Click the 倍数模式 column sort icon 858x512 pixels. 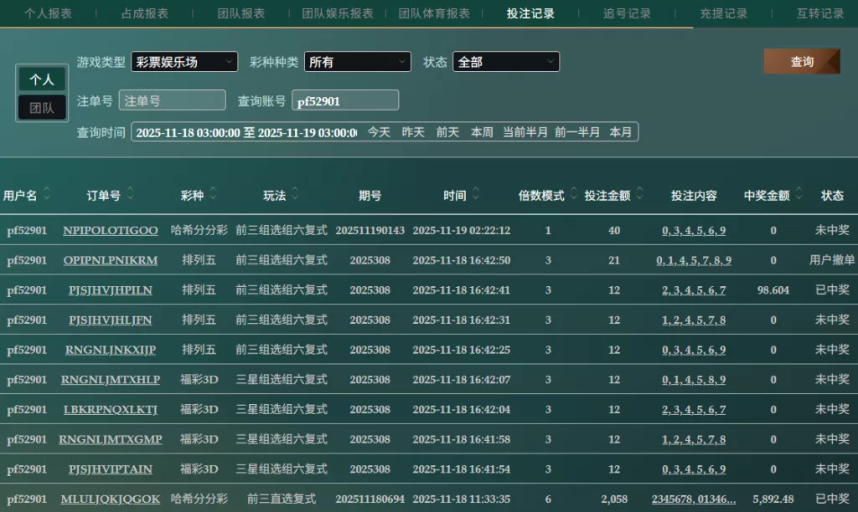574,195
